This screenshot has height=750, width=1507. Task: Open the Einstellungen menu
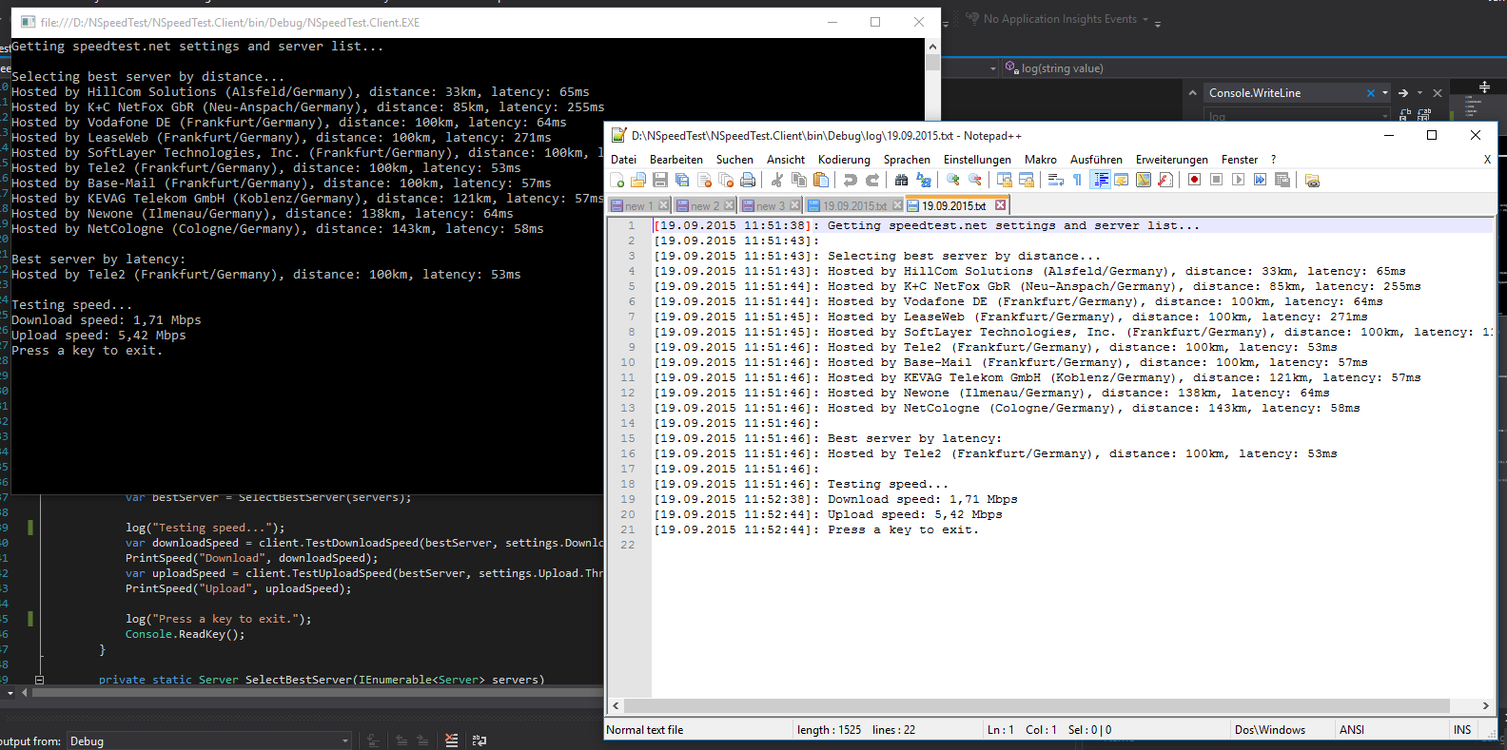pyautogui.click(x=977, y=160)
